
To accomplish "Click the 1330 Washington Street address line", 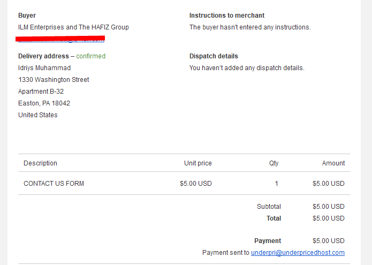I will 54,80.
